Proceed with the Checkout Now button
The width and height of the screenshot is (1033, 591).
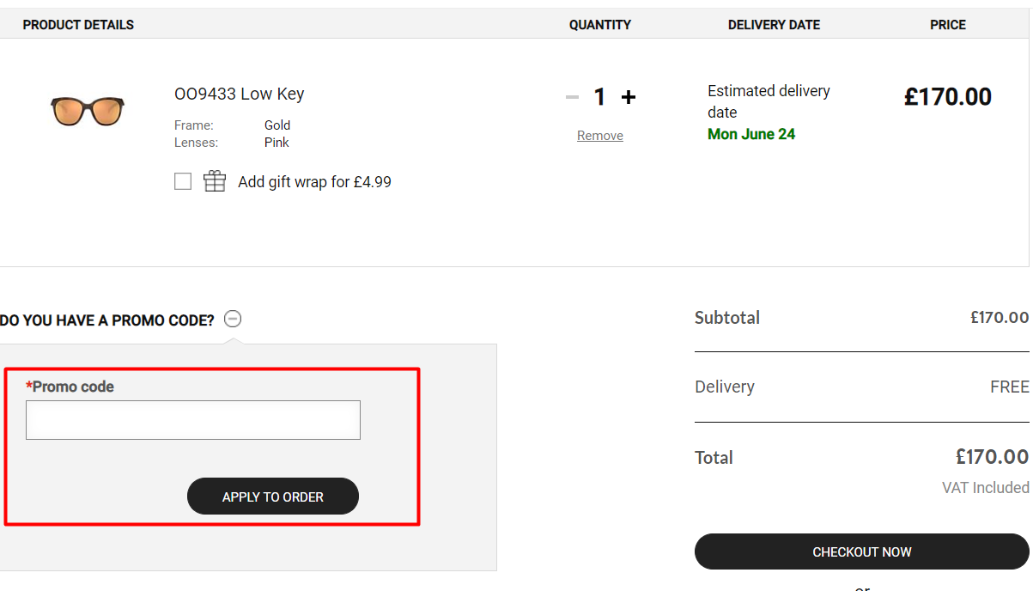(861, 551)
